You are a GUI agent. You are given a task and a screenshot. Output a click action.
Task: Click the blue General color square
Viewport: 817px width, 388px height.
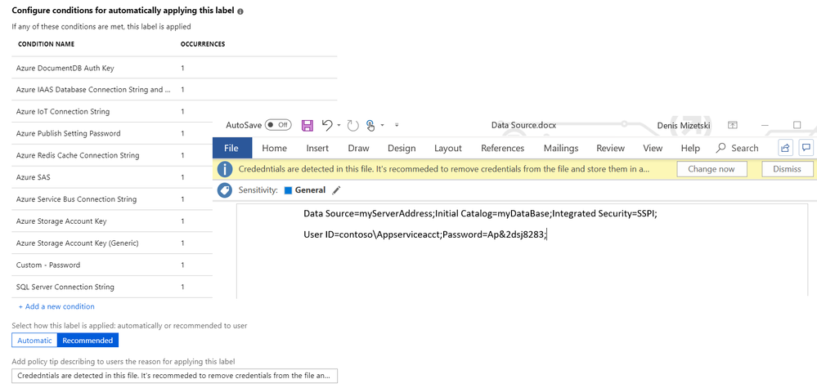[288, 190]
